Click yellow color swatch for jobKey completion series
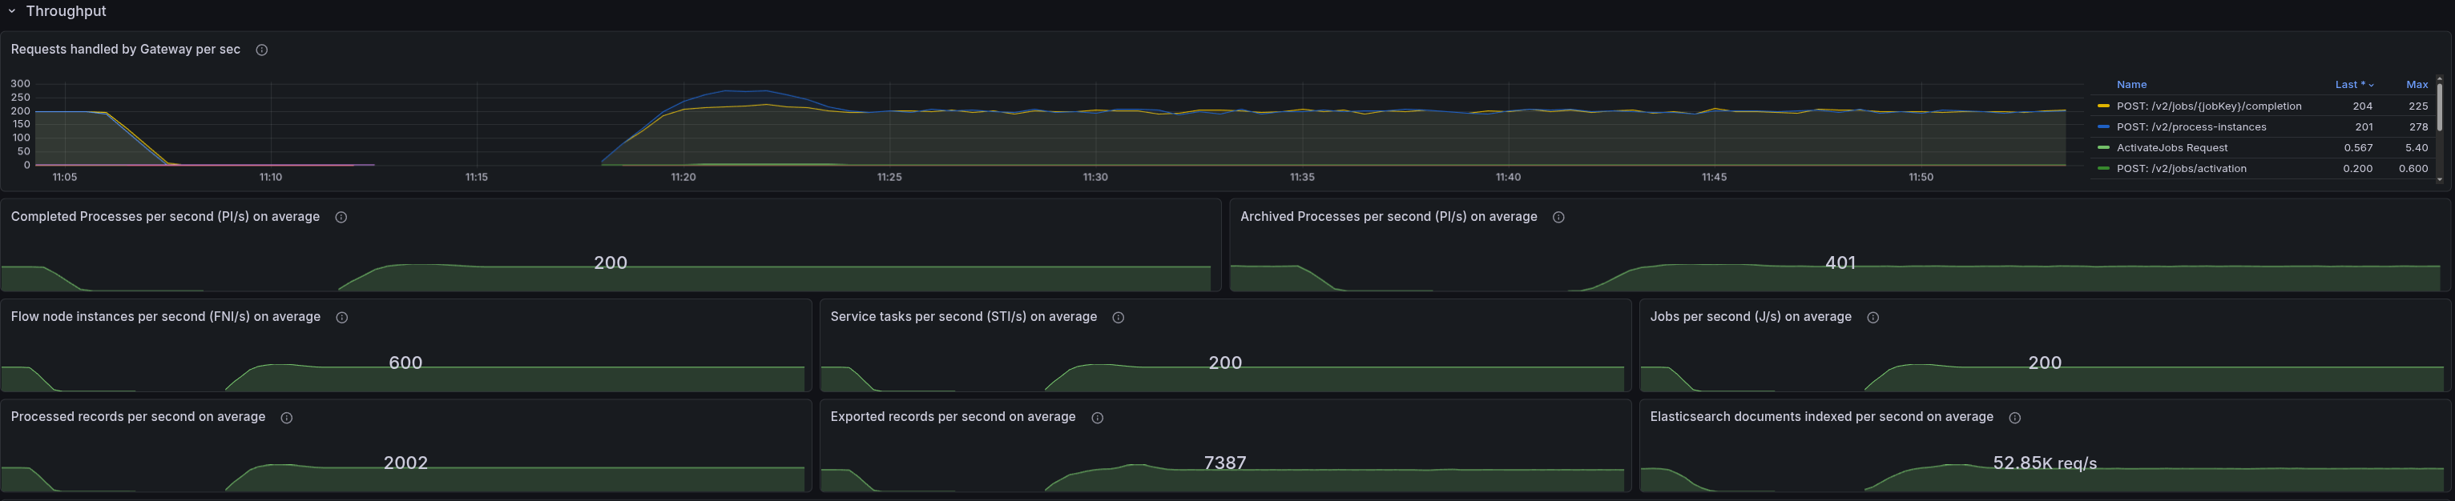 [2103, 106]
